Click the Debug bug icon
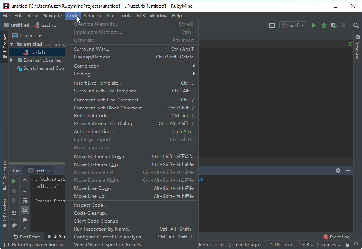 click(324, 25)
